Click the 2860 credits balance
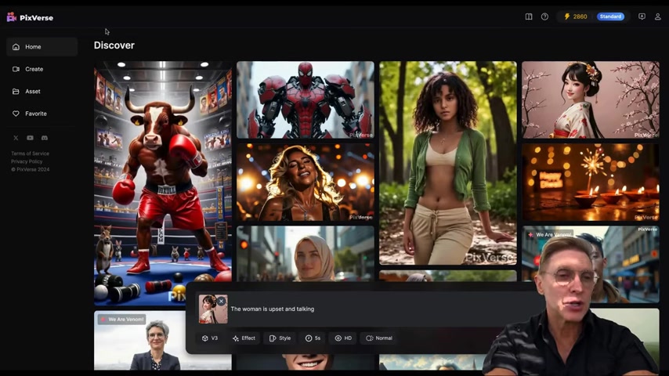Screen dimensions: 669x376 (x=576, y=16)
